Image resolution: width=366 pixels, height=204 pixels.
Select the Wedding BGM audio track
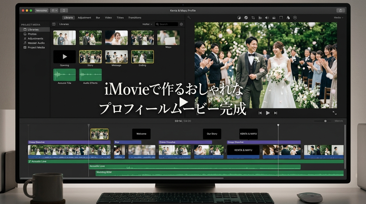219,173
